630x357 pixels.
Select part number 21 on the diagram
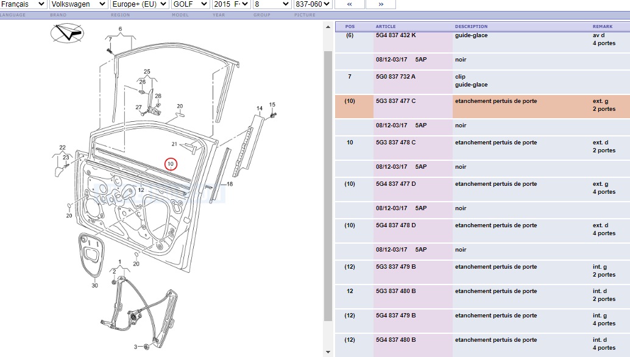pyautogui.click(x=174, y=144)
